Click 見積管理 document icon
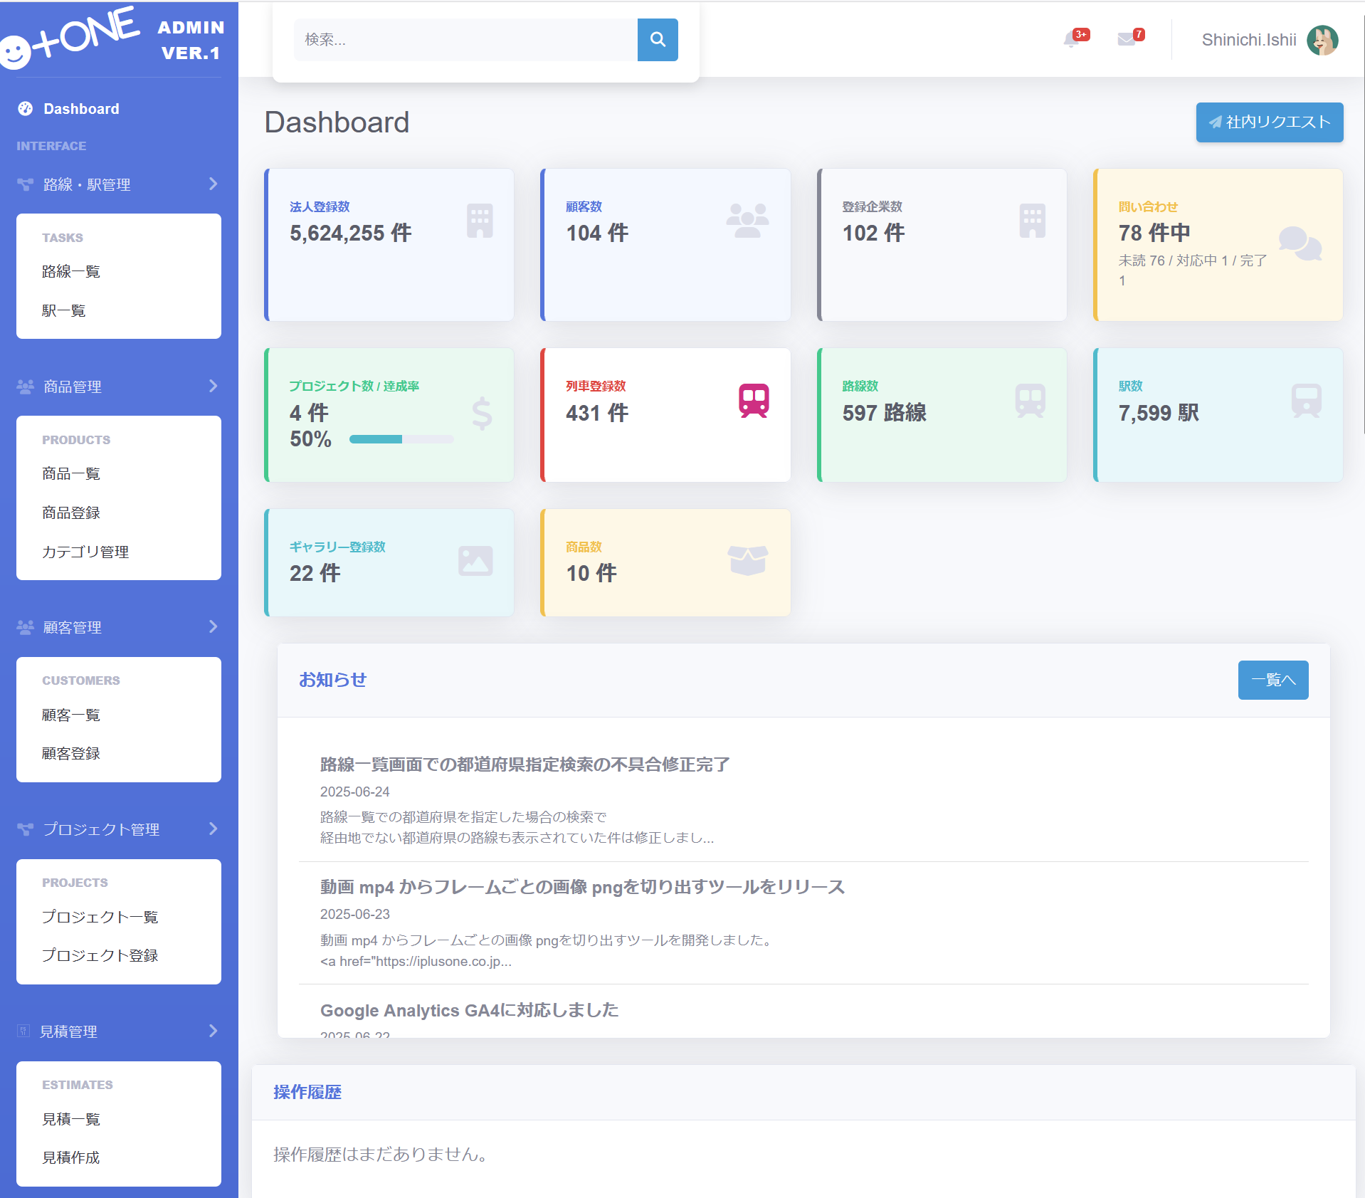Image resolution: width=1365 pixels, height=1198 pixels. coord(23,1031)
